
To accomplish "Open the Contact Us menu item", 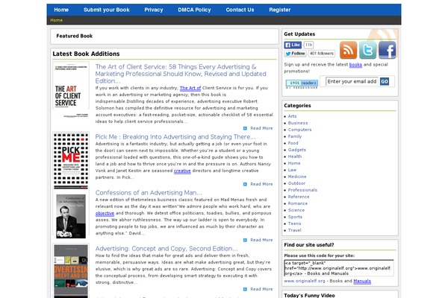I will [240, 10].
